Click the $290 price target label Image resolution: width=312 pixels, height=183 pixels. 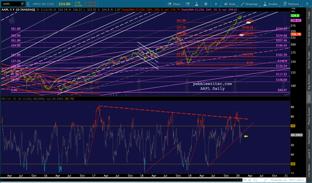pos(250,20)
